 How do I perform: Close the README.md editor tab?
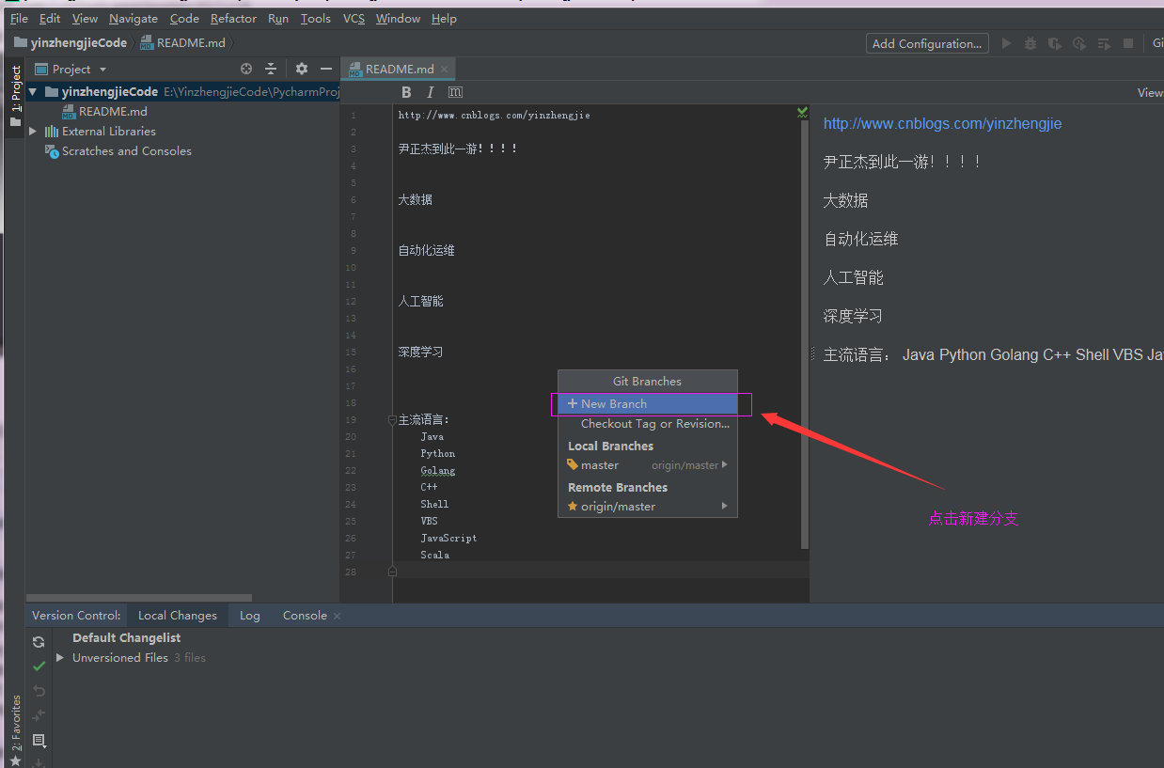click(x=445, y=69)
